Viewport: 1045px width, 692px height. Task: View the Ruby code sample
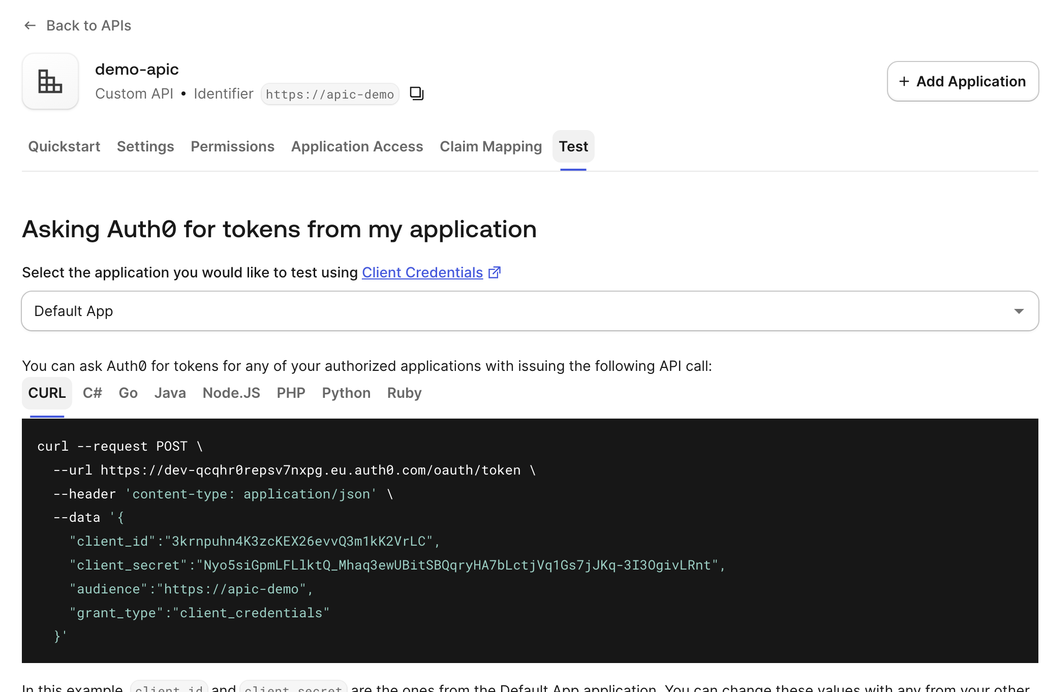point(404,393)
